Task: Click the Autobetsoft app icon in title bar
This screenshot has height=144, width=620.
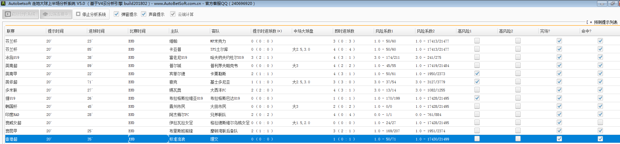Action: (x=3, y=4)
